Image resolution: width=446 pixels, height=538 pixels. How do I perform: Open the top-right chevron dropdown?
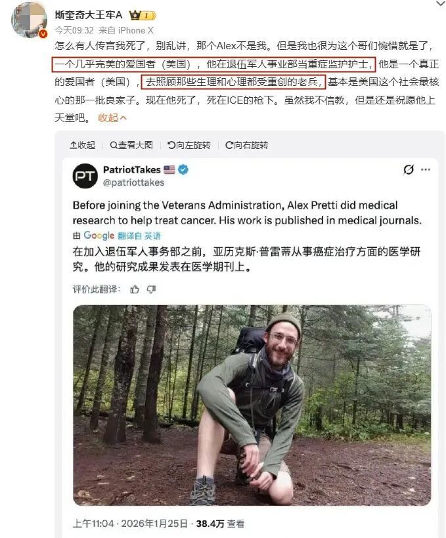441,3
